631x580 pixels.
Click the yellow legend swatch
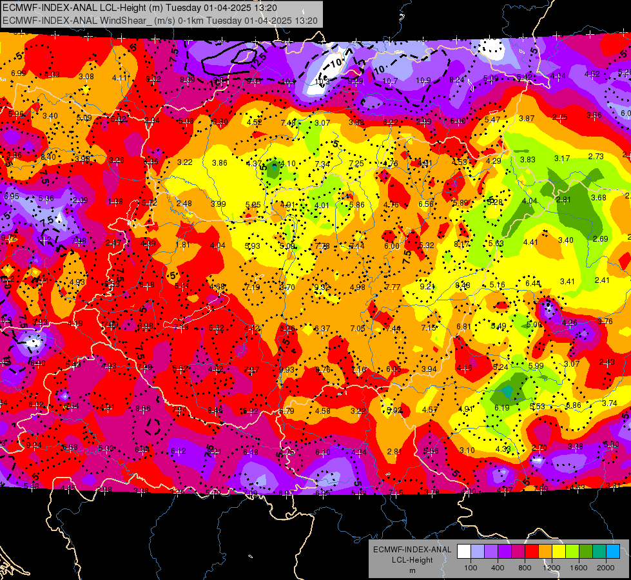[559, 552]
